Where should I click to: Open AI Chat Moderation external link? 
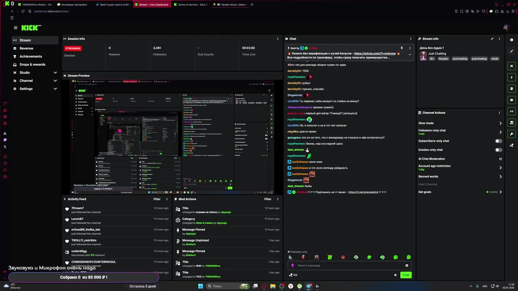501,159
